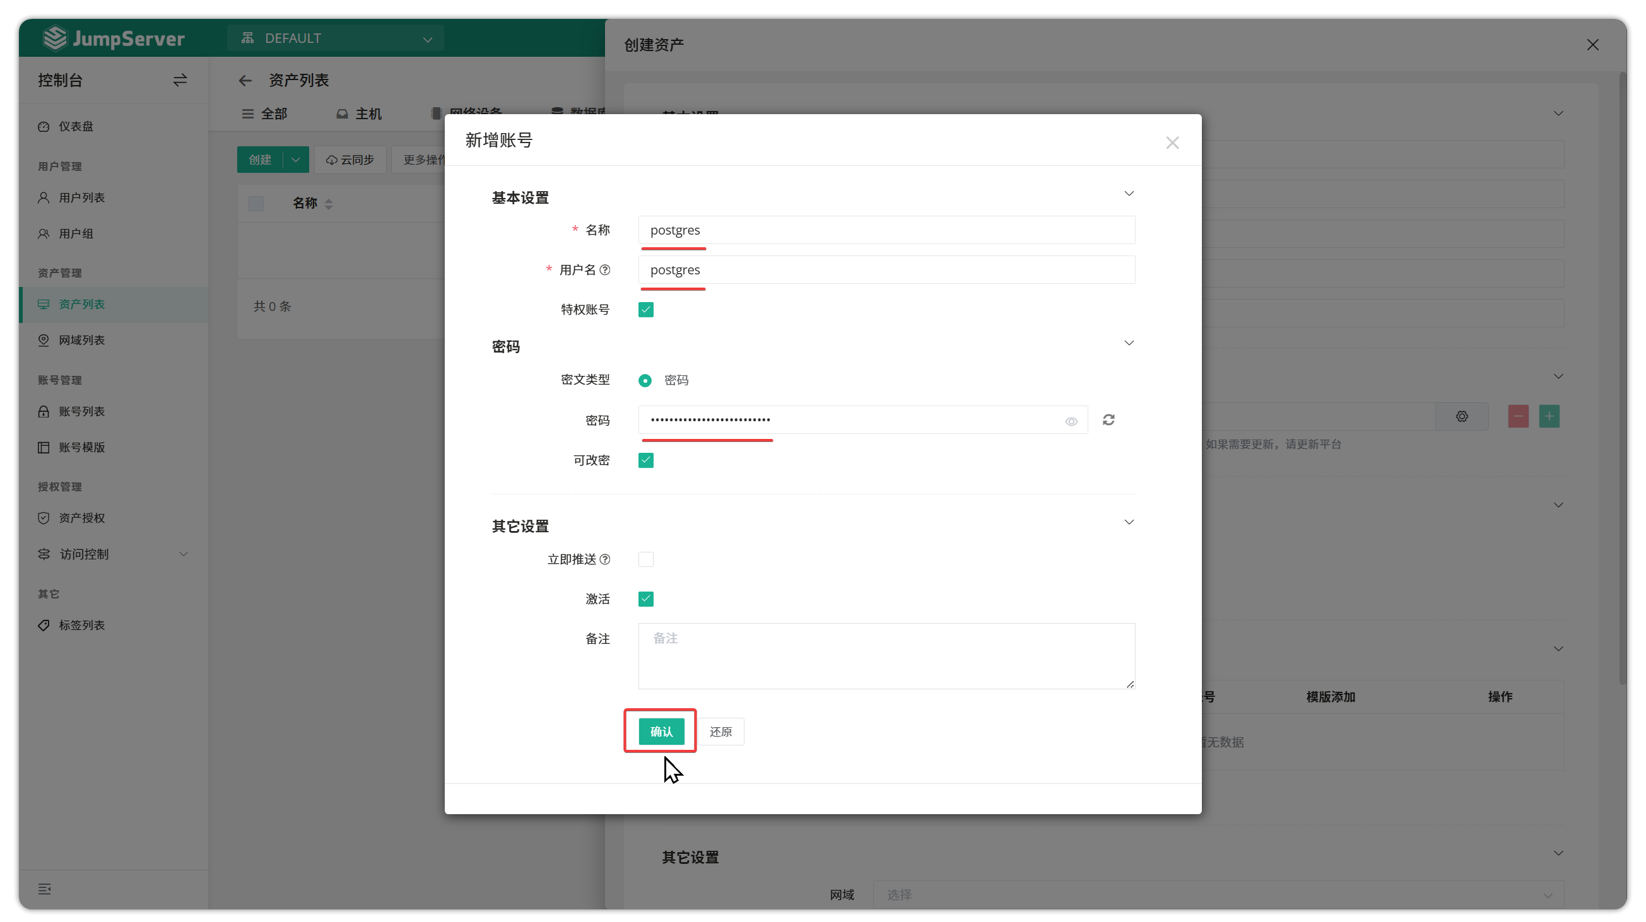Toggle the sidebar collapse icon at the bottom left
The image size is (1646, 922).
click(x=44, y=889)
